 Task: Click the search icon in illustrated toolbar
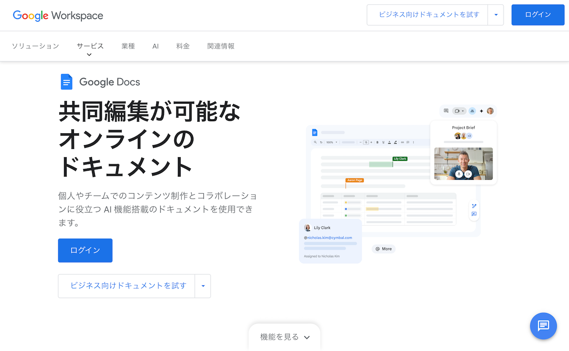point(315,142)
